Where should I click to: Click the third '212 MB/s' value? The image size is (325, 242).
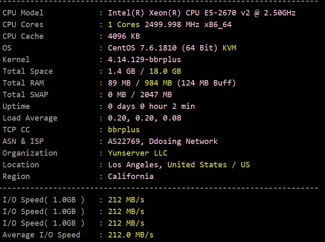pyautogui.click(x=126, y=223)
